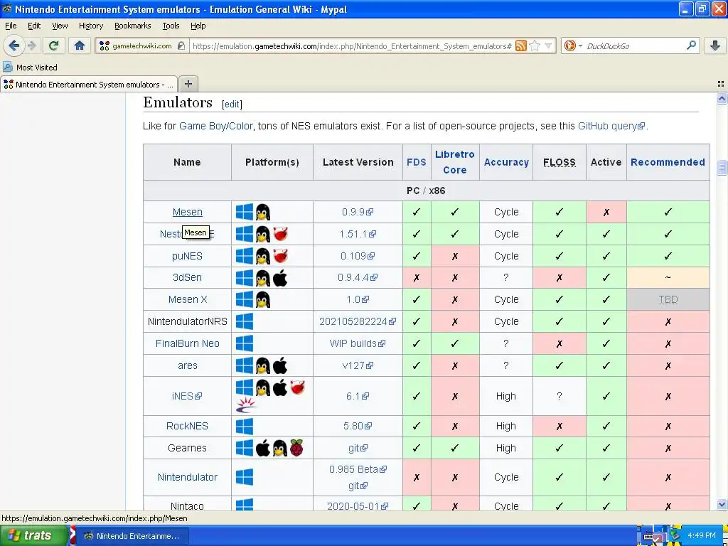Image resolution: width=728 pixels, height=546 pixels.
Task: Open the Downloads arrow button
Action: [x=715, y=45]
